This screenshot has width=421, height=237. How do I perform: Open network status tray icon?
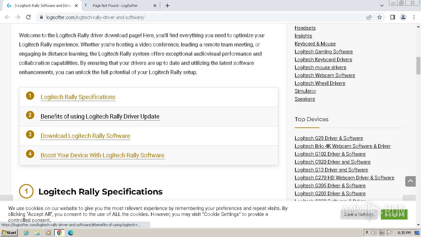point(382,233)
